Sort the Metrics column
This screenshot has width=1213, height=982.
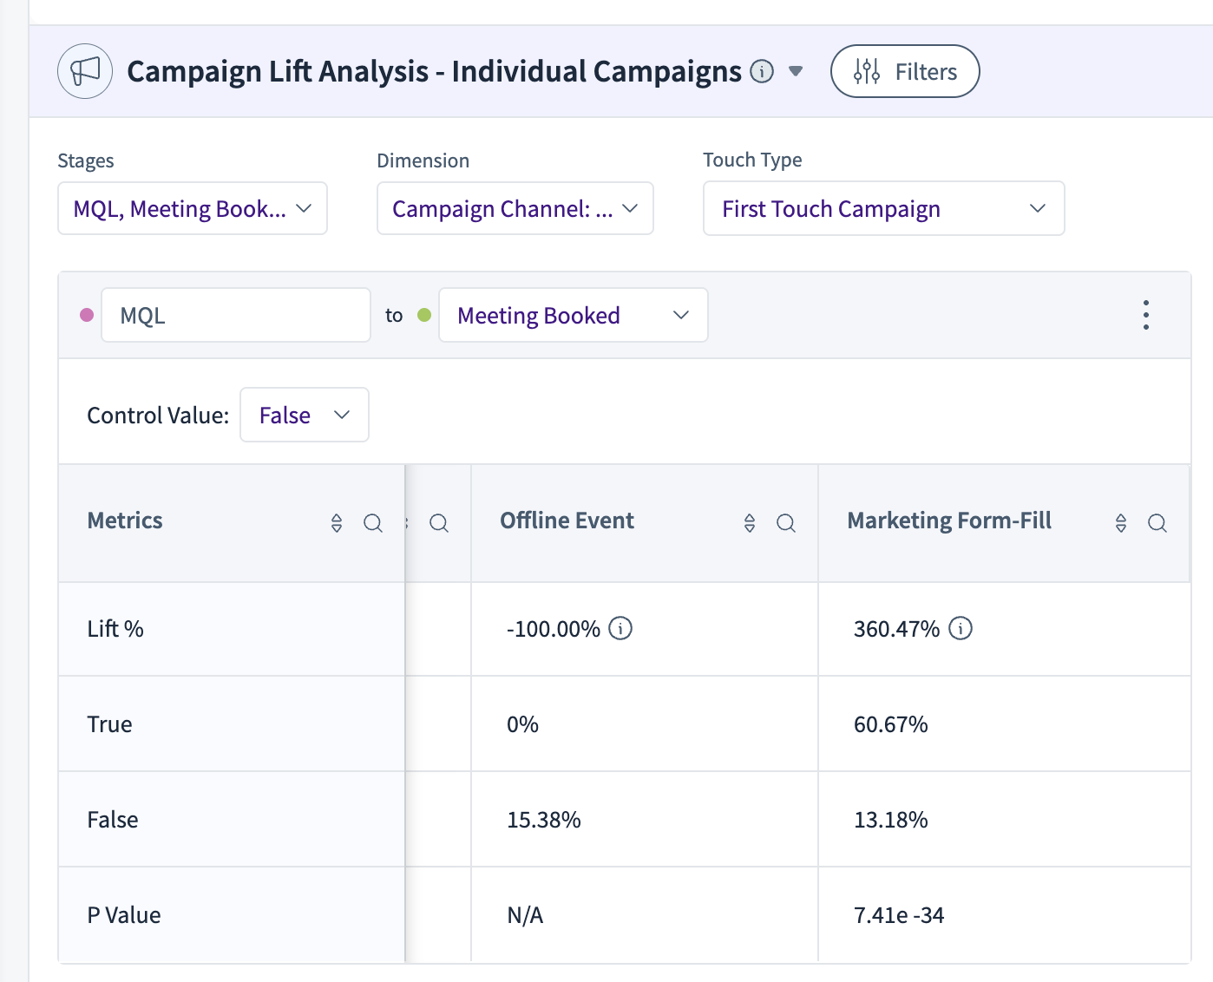click(337, 523)
